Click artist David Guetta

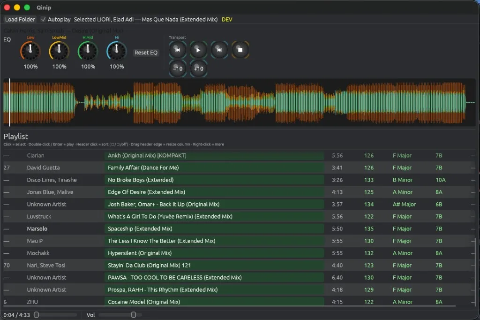click(43, 168)
